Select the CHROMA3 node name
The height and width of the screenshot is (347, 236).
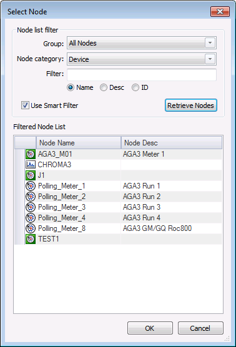pyautogui.click(x=54, y=165)
